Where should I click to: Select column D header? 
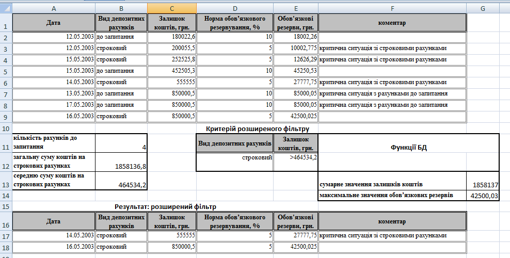[235, 8]
